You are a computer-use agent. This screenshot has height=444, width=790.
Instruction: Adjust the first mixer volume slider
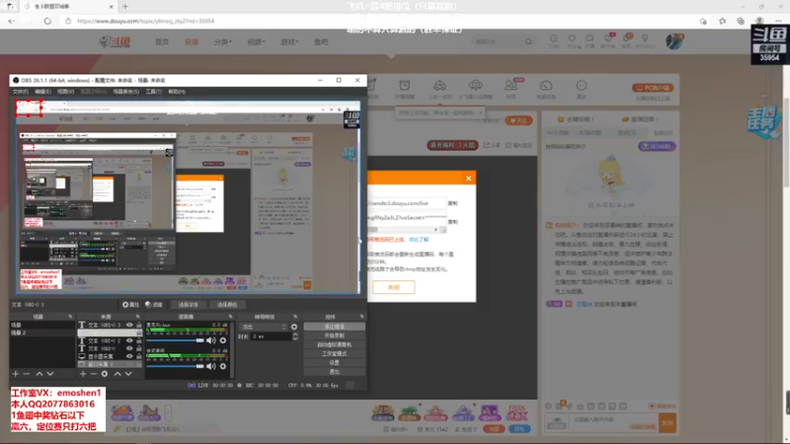tap(176, 340)
